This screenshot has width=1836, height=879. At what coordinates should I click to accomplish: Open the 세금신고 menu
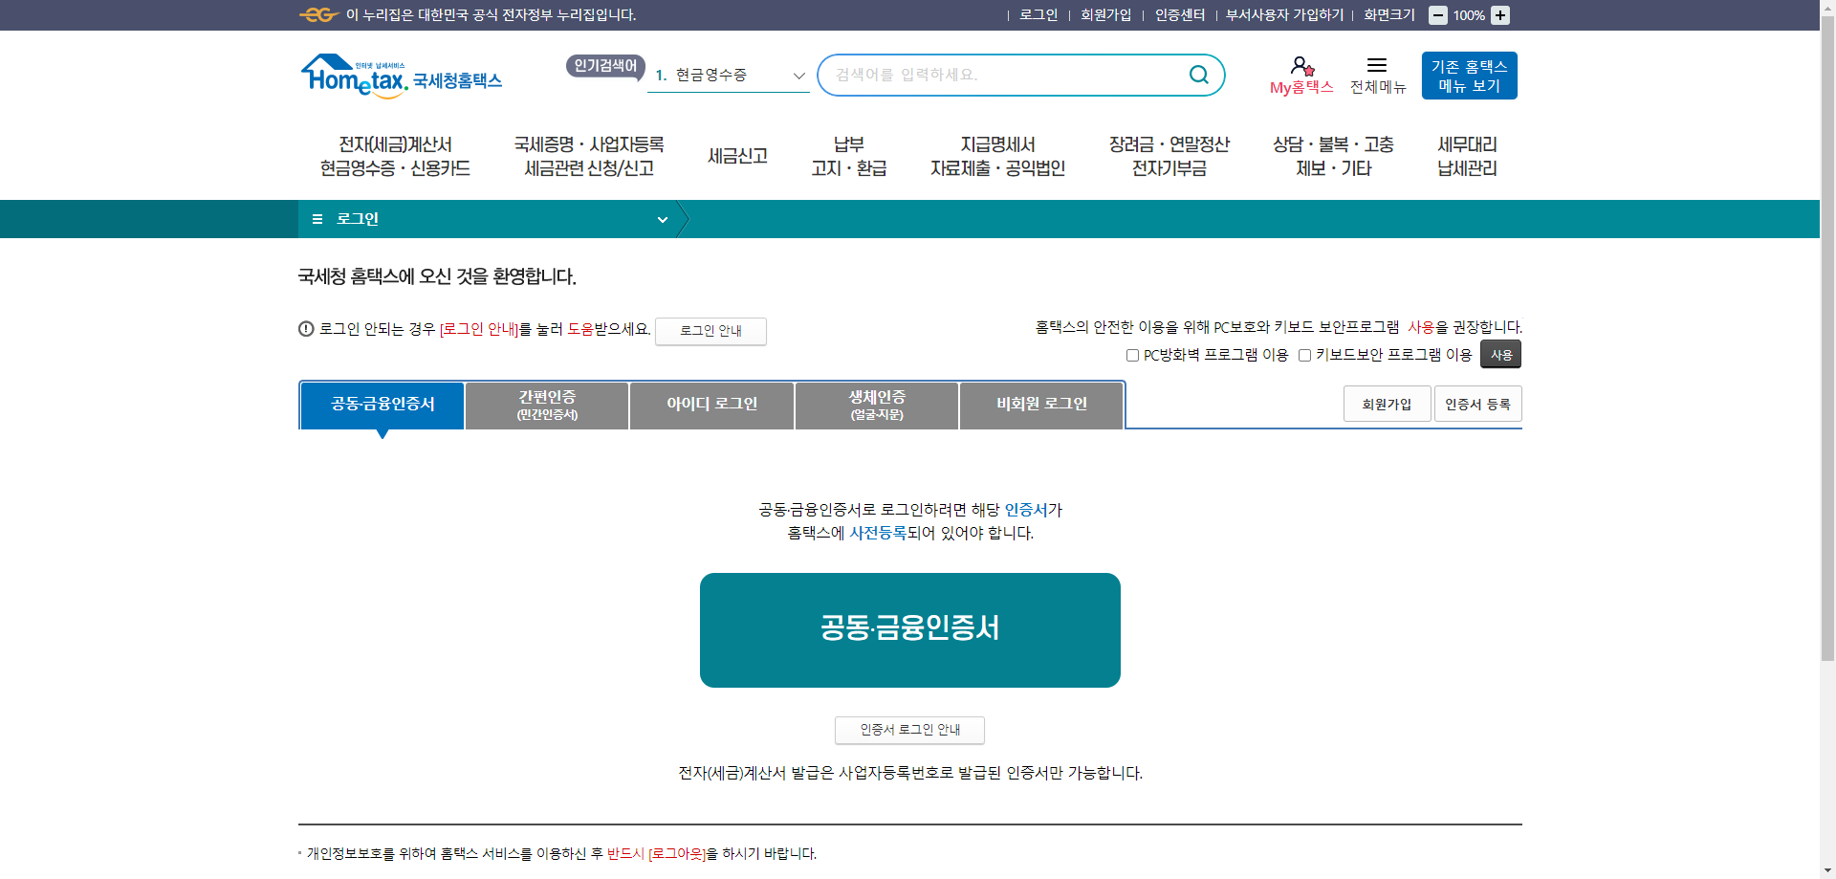coord(737,155)
